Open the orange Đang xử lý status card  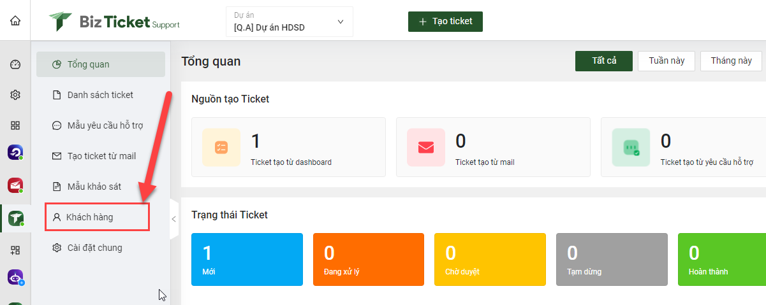click(369, 259)
